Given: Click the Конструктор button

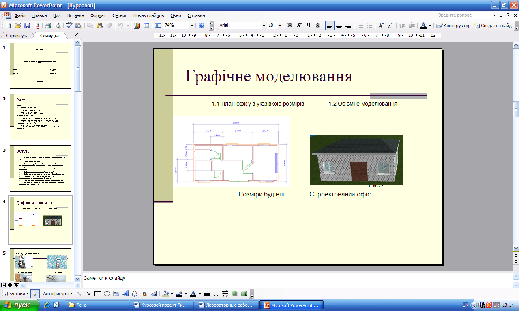Looking at the screenshot, I should click(x=453, y=26).
